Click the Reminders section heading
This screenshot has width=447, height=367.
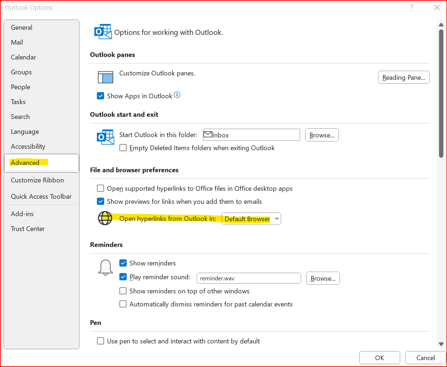[x=106, y=245]
